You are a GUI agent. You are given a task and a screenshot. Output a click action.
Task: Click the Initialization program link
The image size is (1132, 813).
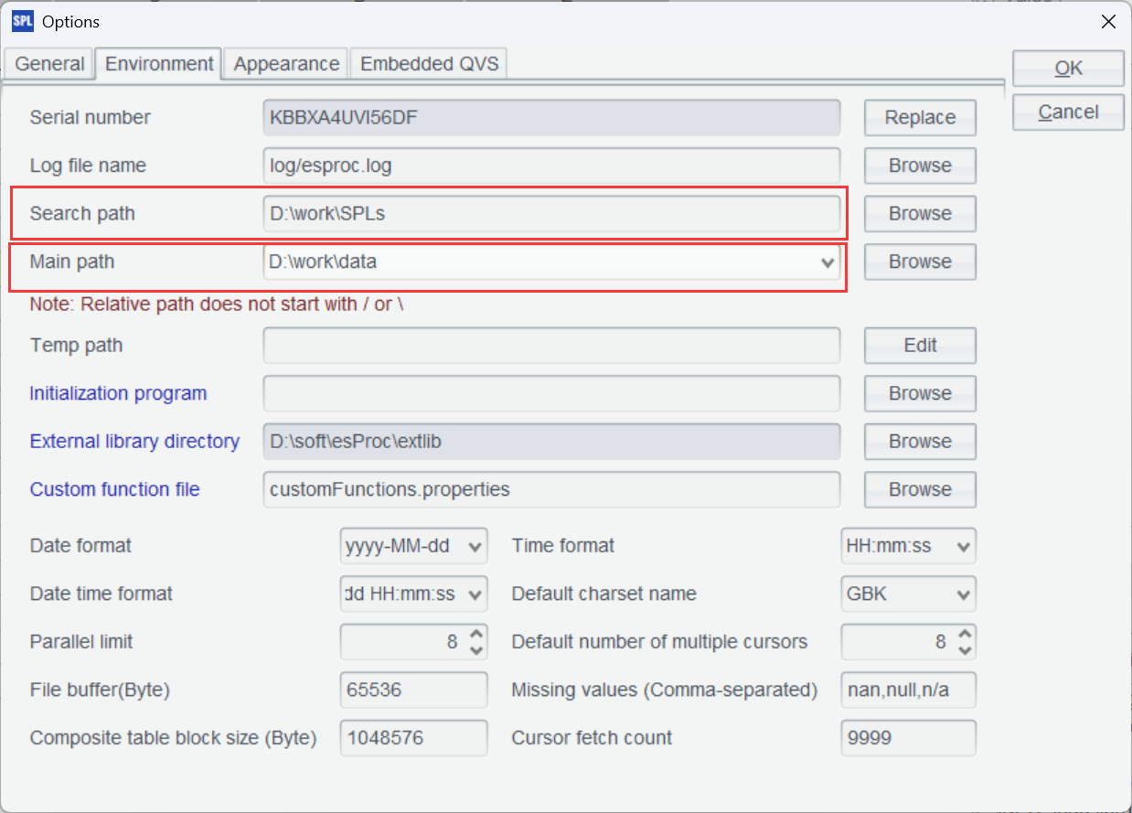118,393
